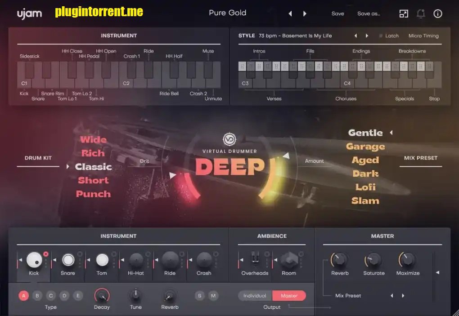Set output to Individual
This screenshot has width=459, height=316.
(255, 295)
